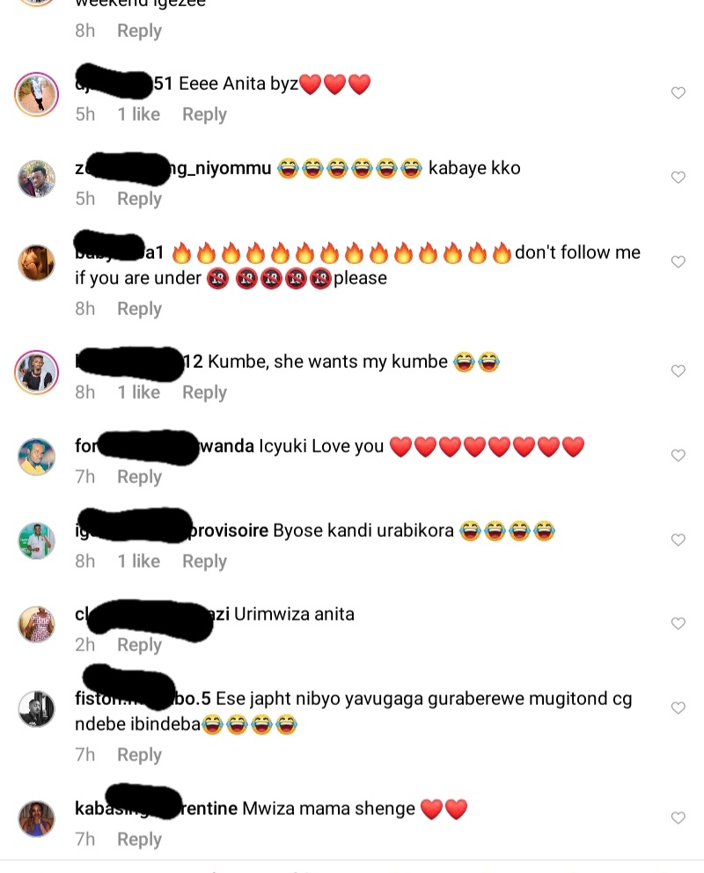This screenshot has height=873, width=704.
Task: Reply to 'Mwiza mama shenge' comment
Action: [139, 840]
